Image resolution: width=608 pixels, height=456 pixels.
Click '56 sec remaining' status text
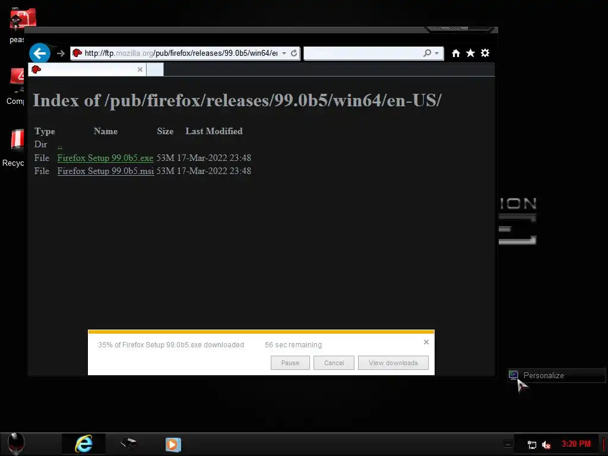pyautogui.click(x=293, y=345)
